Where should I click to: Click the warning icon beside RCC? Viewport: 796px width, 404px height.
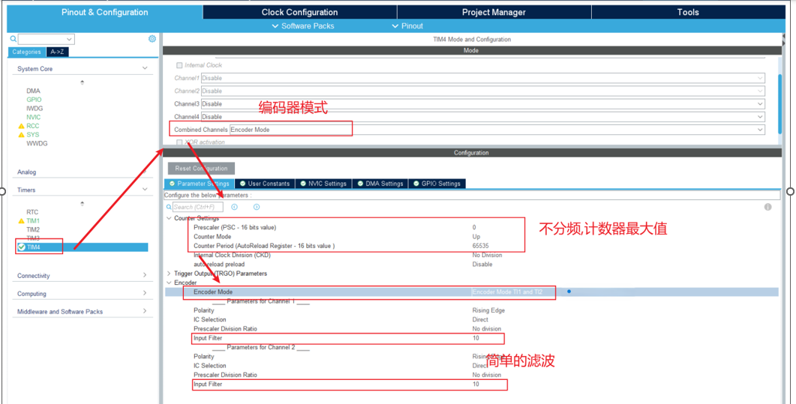tap(21, 126)
